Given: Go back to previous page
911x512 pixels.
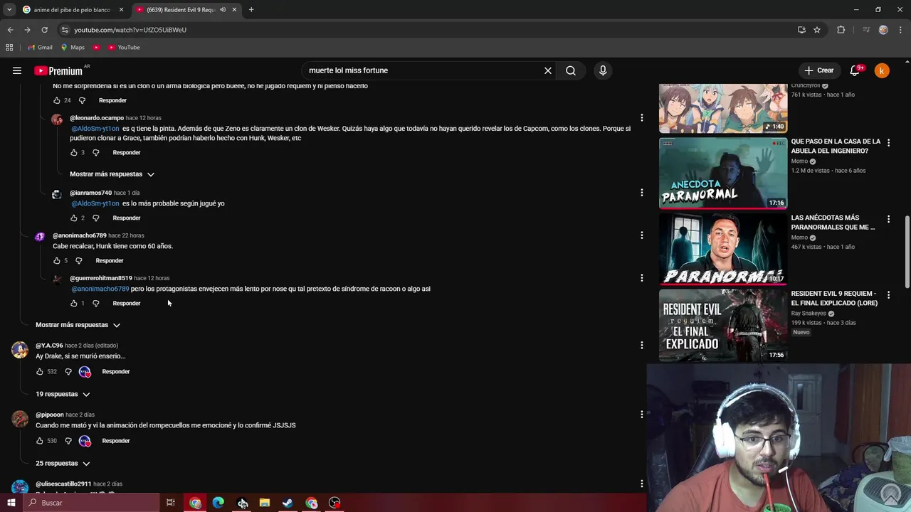Looking at the screenshot, I should coord(10,30).
